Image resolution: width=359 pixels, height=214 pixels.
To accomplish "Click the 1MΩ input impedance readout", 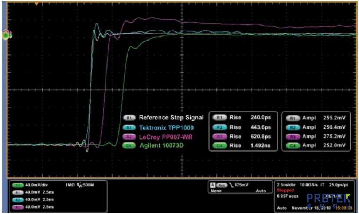I will [x=70, y=185].
